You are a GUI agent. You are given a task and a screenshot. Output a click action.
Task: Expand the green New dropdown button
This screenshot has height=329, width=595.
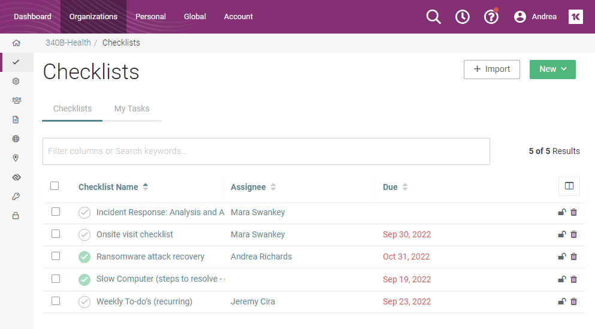[552, 70]
